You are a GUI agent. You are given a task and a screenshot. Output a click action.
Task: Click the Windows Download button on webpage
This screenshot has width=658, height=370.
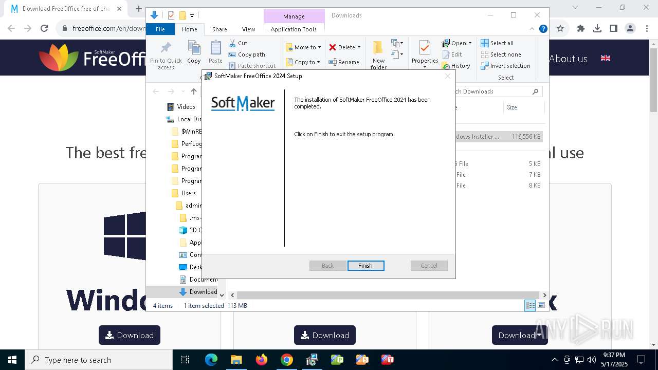click(130, 335)
